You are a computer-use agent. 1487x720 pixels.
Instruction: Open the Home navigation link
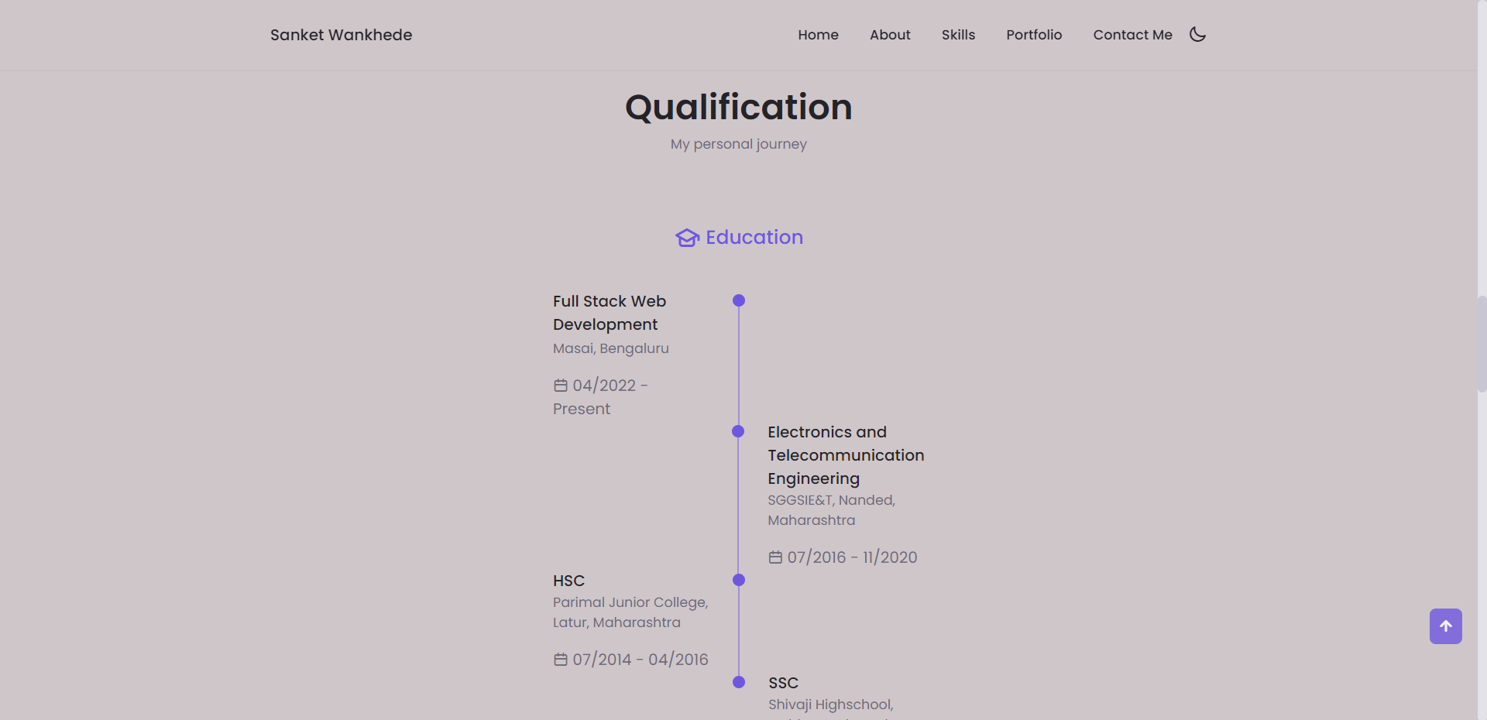click(818, 35)
